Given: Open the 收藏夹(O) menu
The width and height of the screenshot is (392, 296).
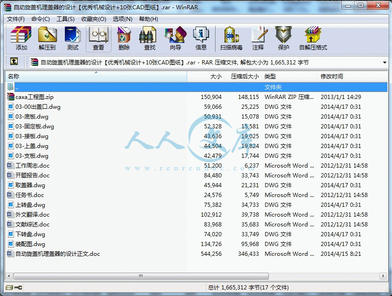Looking at the screenshot, I should pos(94,19).
